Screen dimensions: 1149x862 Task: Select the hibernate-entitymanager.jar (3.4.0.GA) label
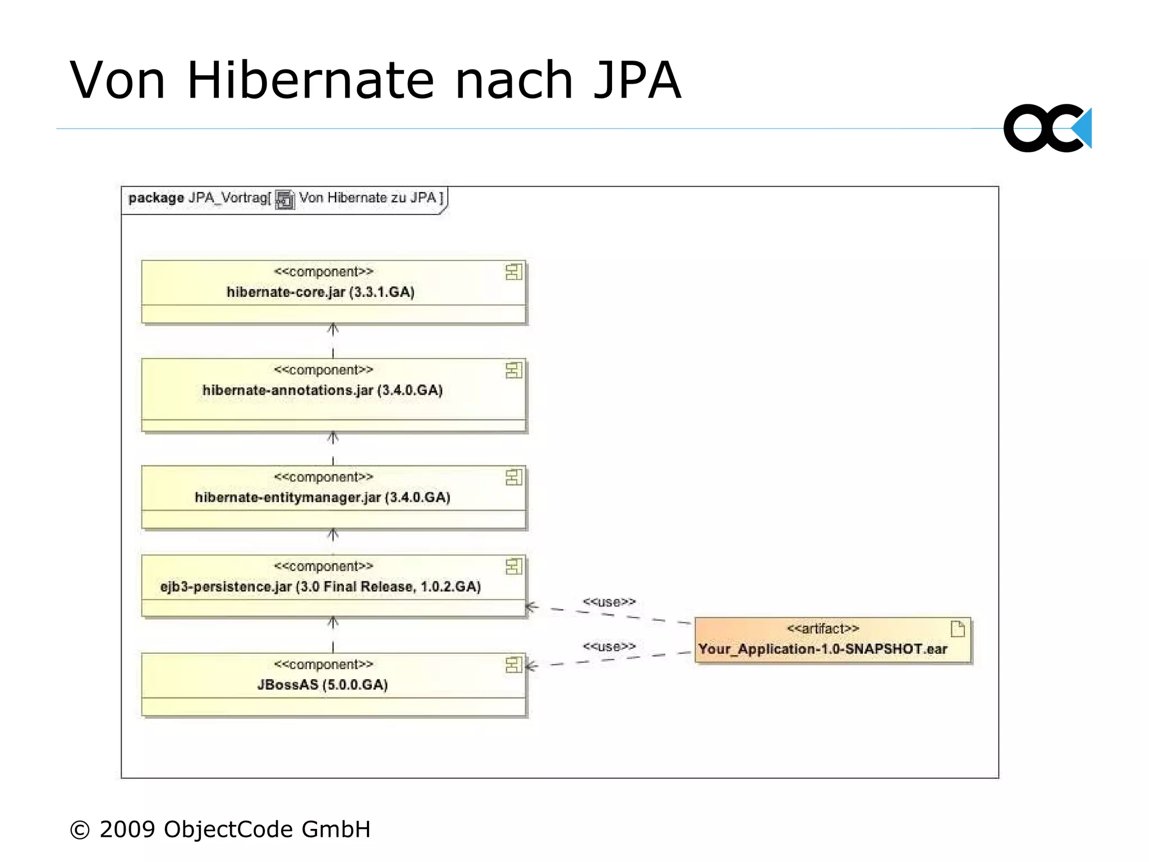323,498
